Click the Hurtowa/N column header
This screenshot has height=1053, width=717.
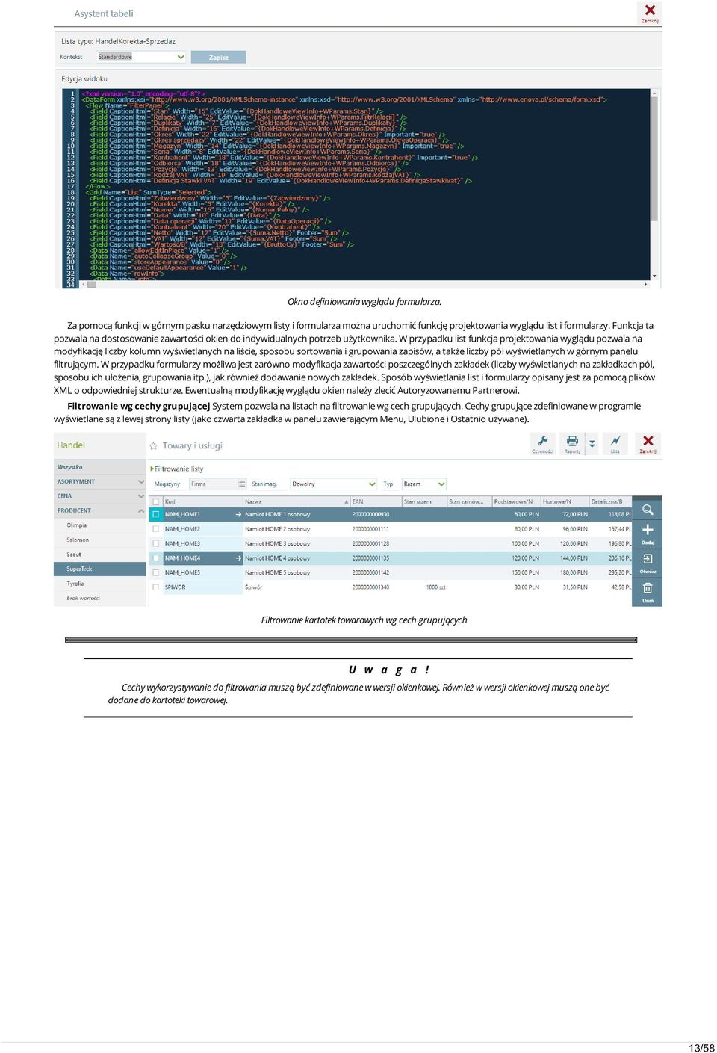pyautogui.click(x=565, y=501)
